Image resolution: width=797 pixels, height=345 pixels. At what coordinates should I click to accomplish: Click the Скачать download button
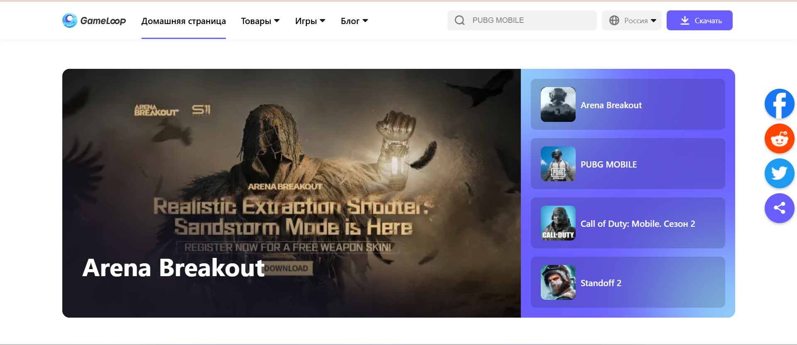tap(699, 20)
